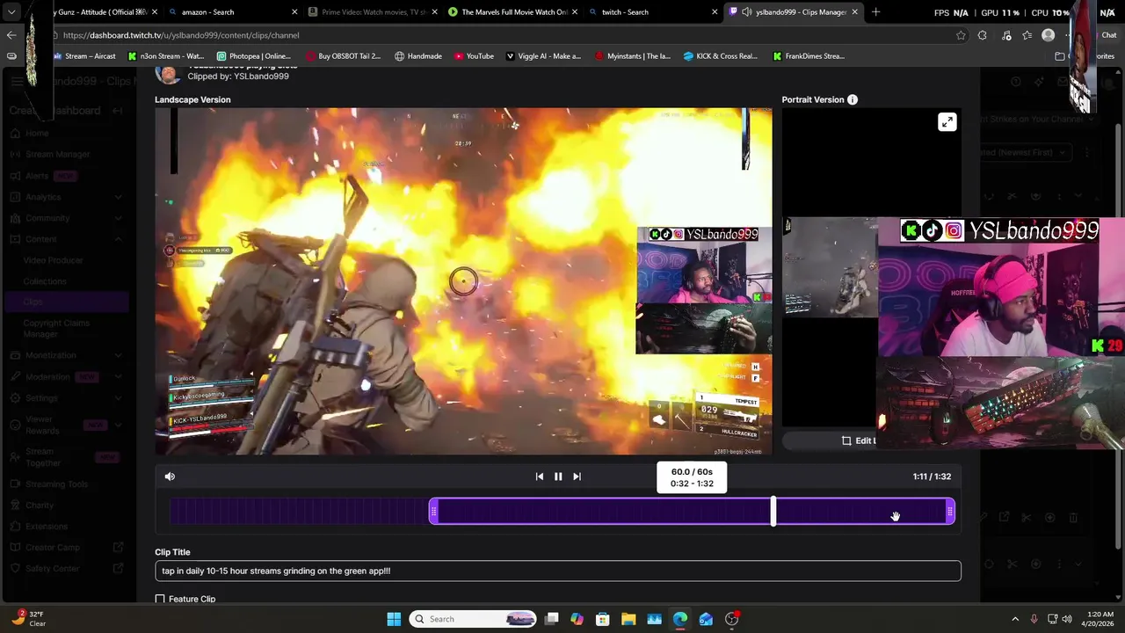Open Collections in the sidebar
1125x633 pixels.
(x=45, y=281)
